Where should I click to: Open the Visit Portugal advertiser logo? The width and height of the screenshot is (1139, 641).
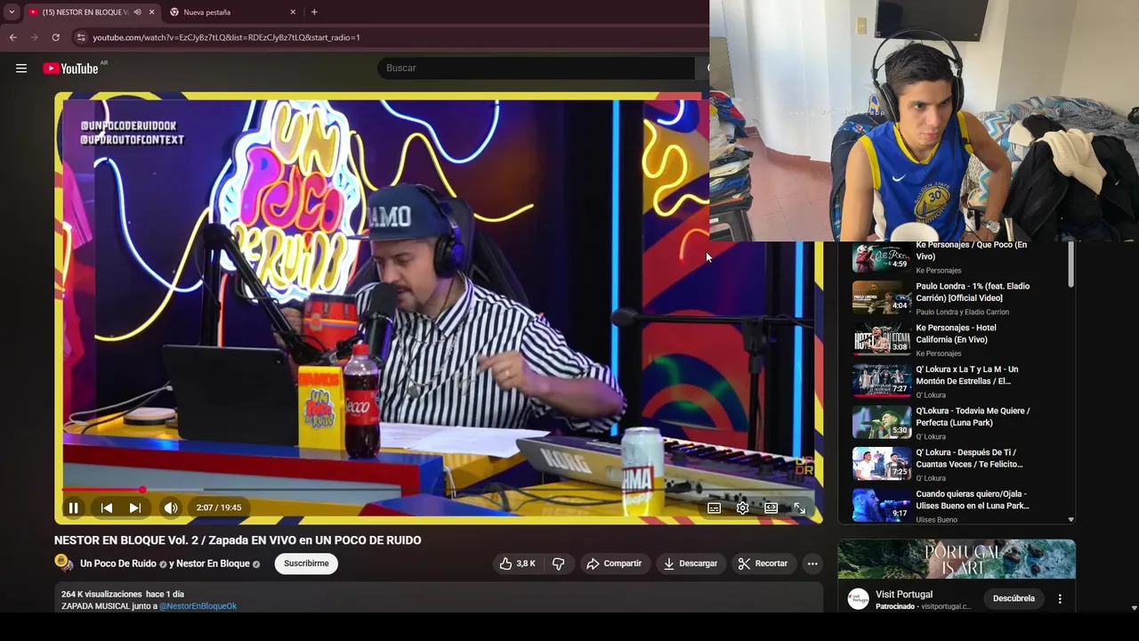[x=858, y=599]
